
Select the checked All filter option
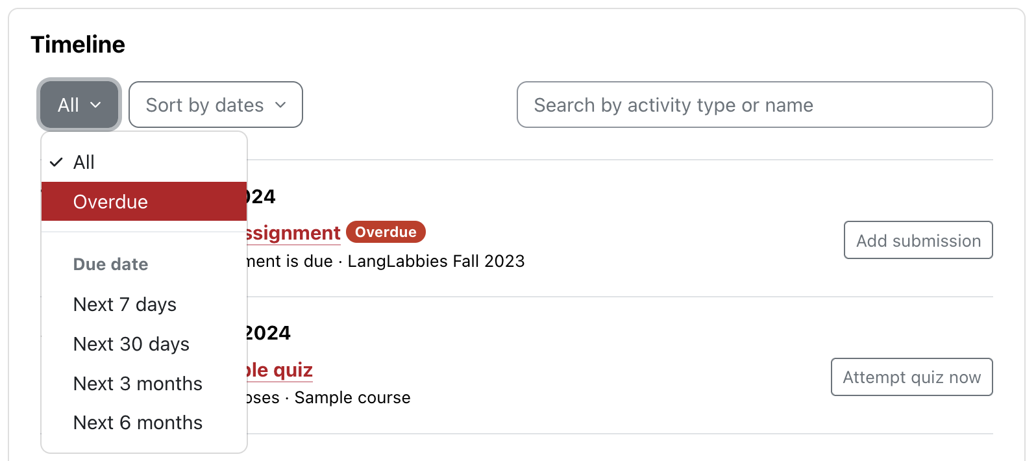point(84,162)
